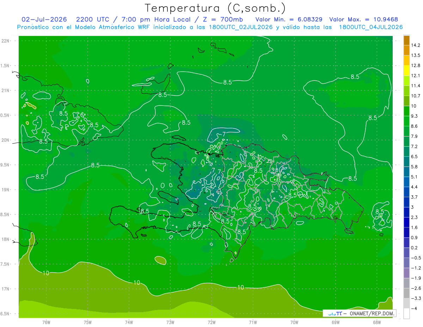423x327 pixels.
Task: Click the 1.5N latitude axis label
Action: coord(5,66)
